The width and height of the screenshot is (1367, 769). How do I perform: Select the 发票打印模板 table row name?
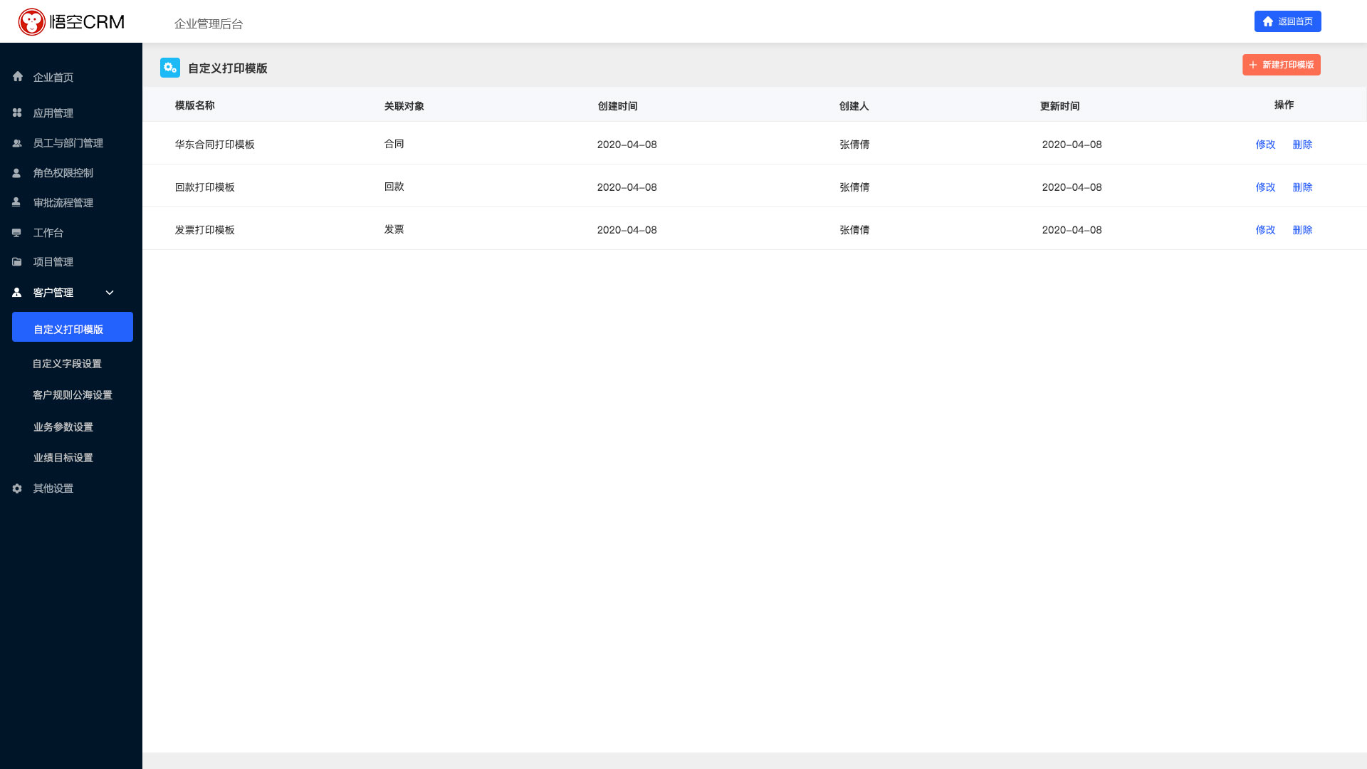[205, 230]
